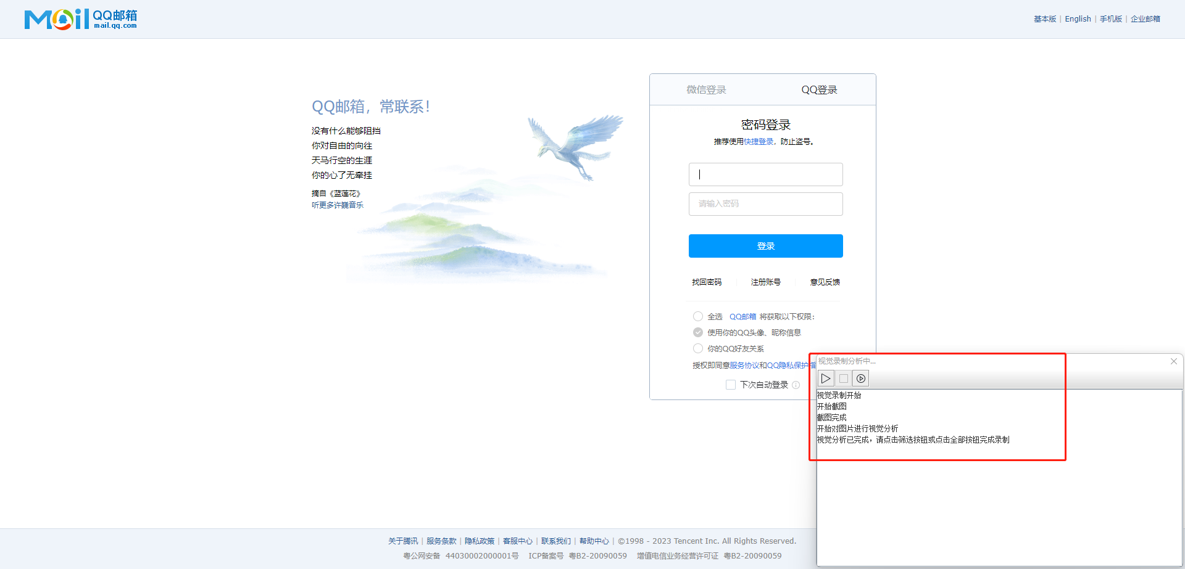Open 注册账号 link
The image size is (1185, 569).
(x=766, y=282)
